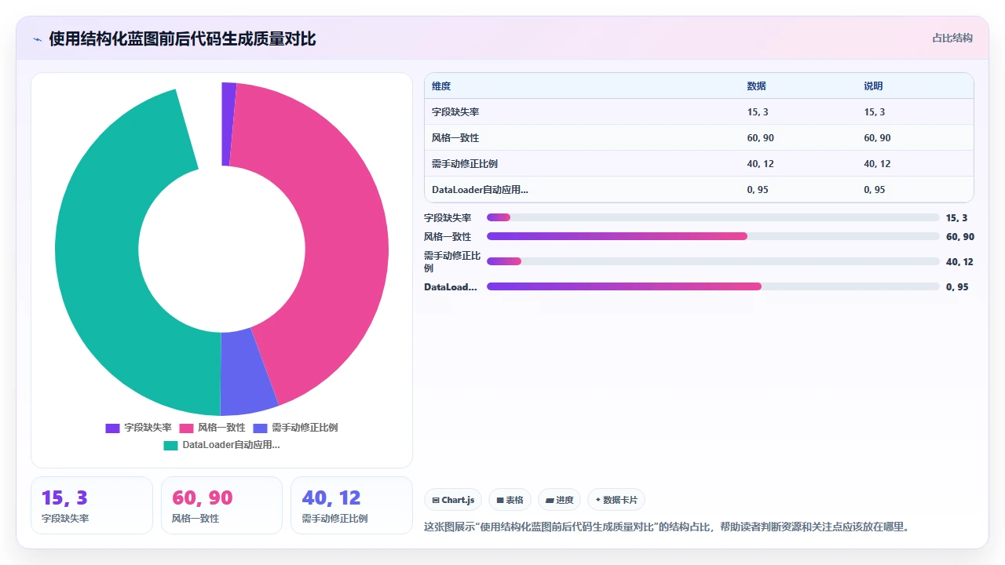Image resolution: width=1005 pixels, height=565 pixels.
Task: Click the 进度 tag chip
Action: [559, 500]
